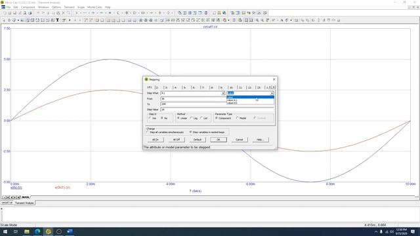Open File Explorer from taskbar
420x236 pixels.
(27, 231)
